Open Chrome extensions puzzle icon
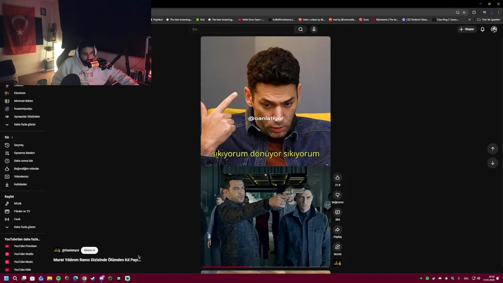The image size is (503, 283). coord(474,12)
